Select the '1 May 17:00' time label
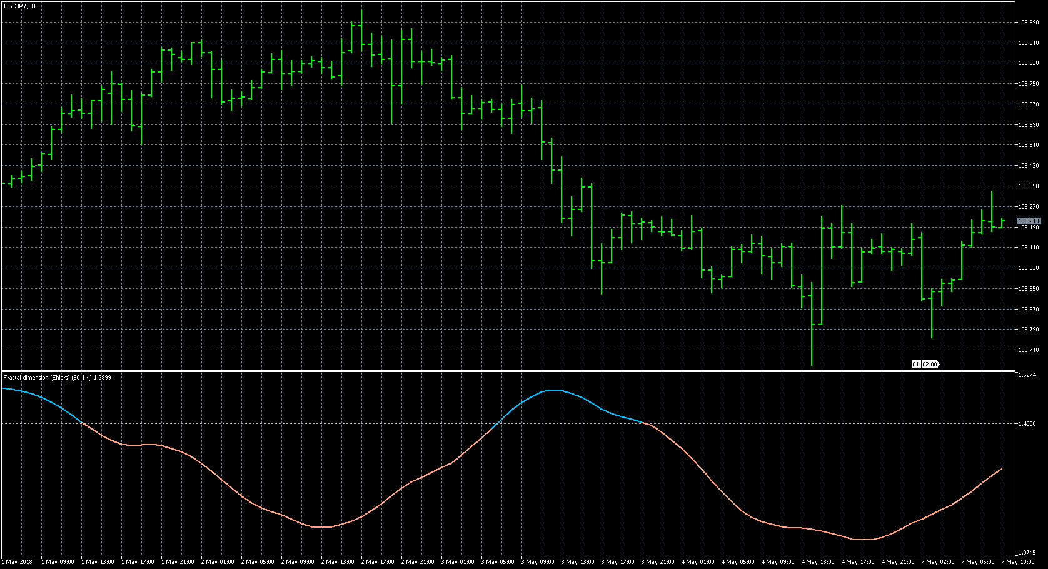The width and height of the screenshot is (1048, 569). pos(138,562)
